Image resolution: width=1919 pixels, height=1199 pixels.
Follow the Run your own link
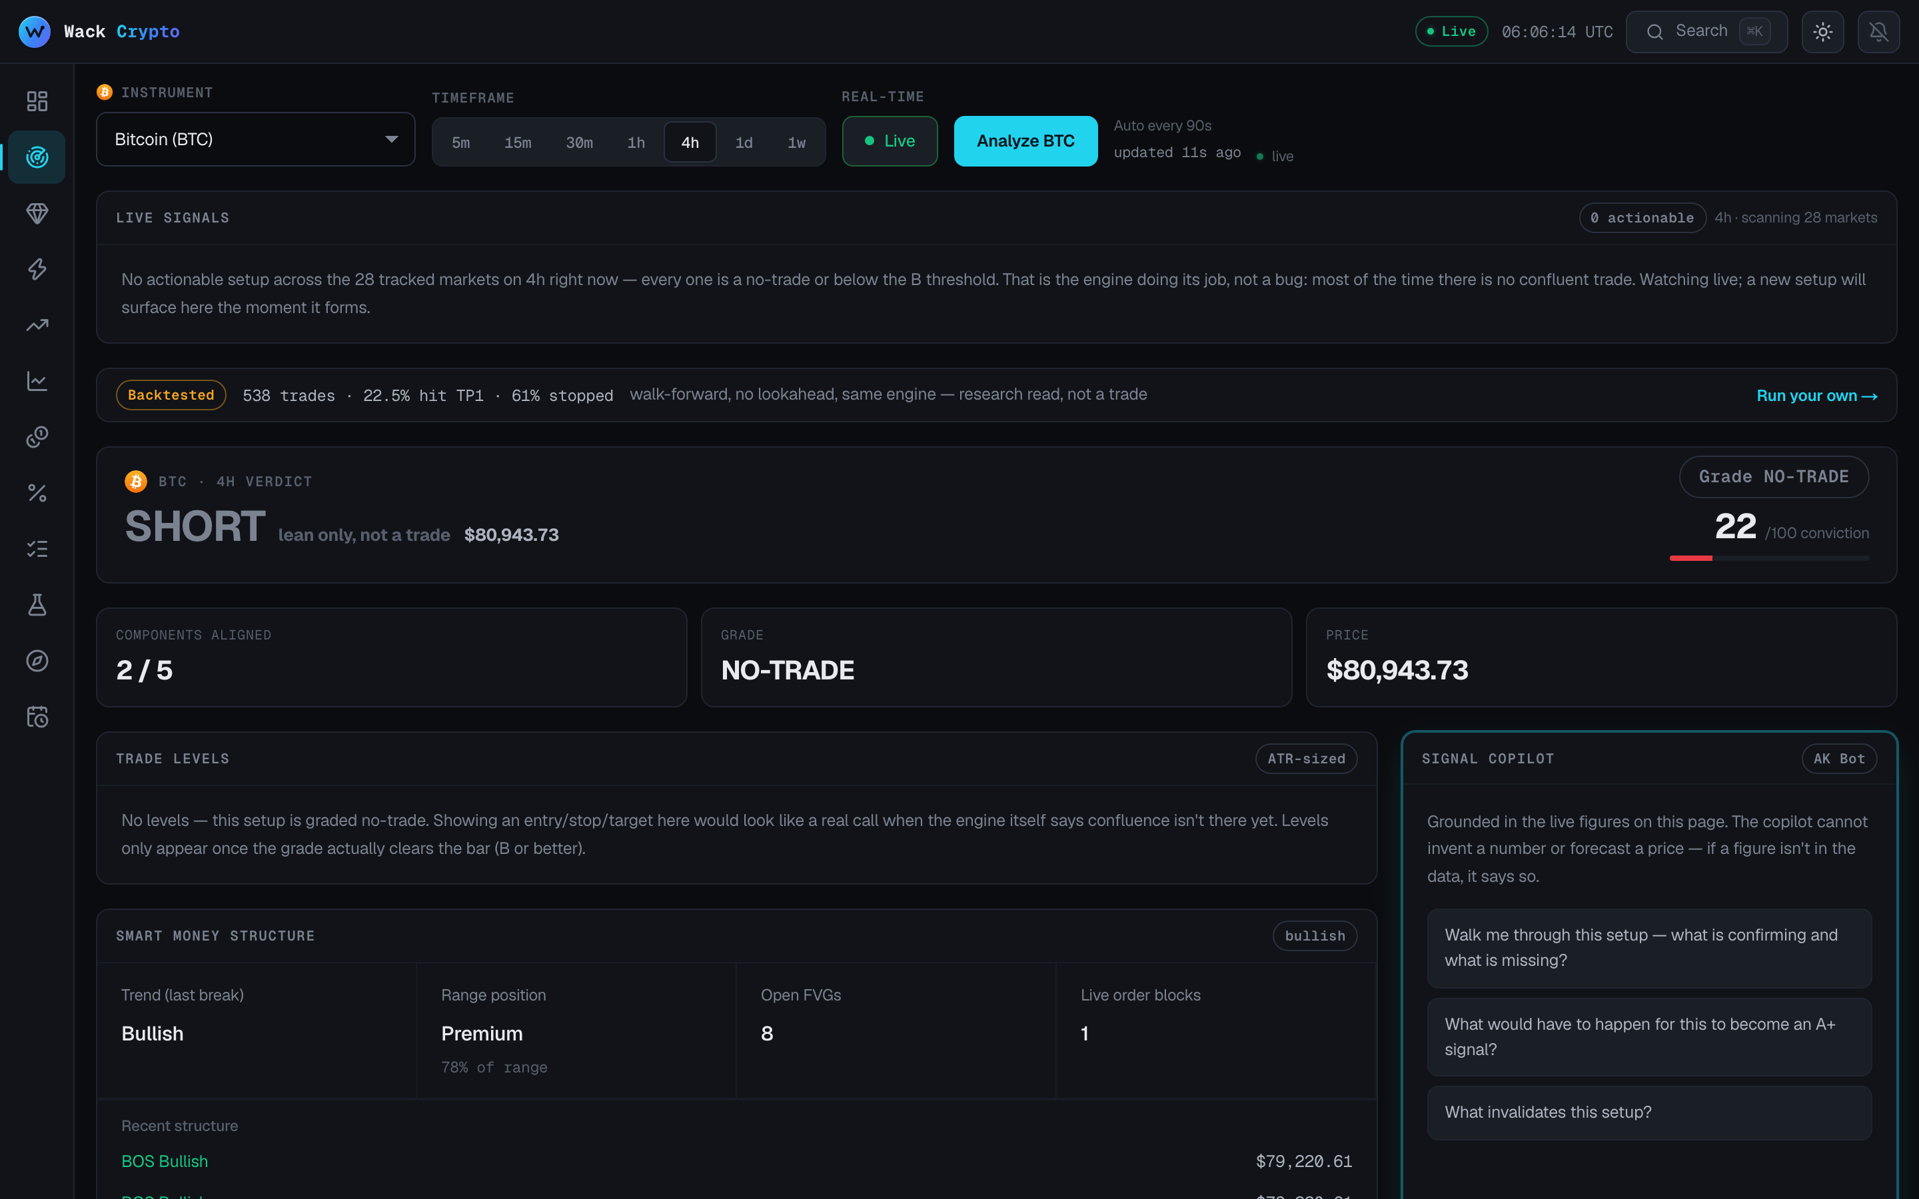1816,396
